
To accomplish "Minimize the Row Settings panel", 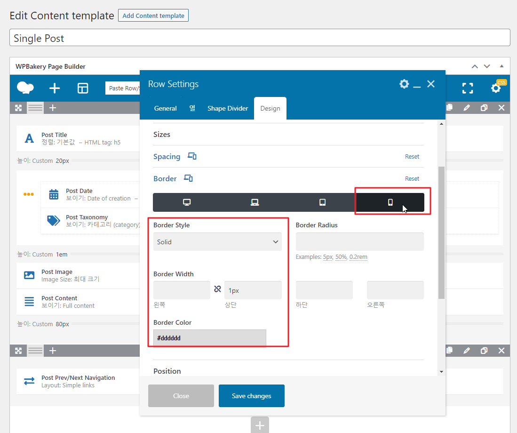I will click(417, 87).
